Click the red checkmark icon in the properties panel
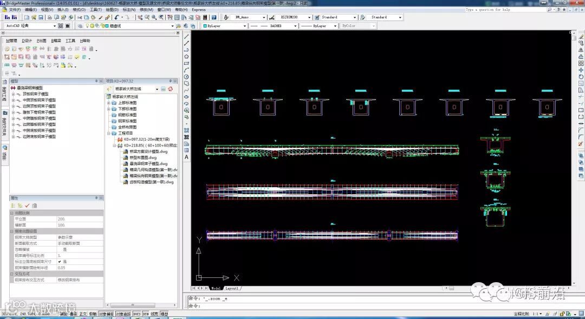Image resolution: width=585 pixels, height=319 pixels. point(27,205)
